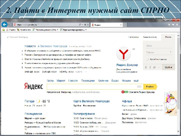
Task: Check the Чужой компьютер checkbox
Action: point(147,59)
